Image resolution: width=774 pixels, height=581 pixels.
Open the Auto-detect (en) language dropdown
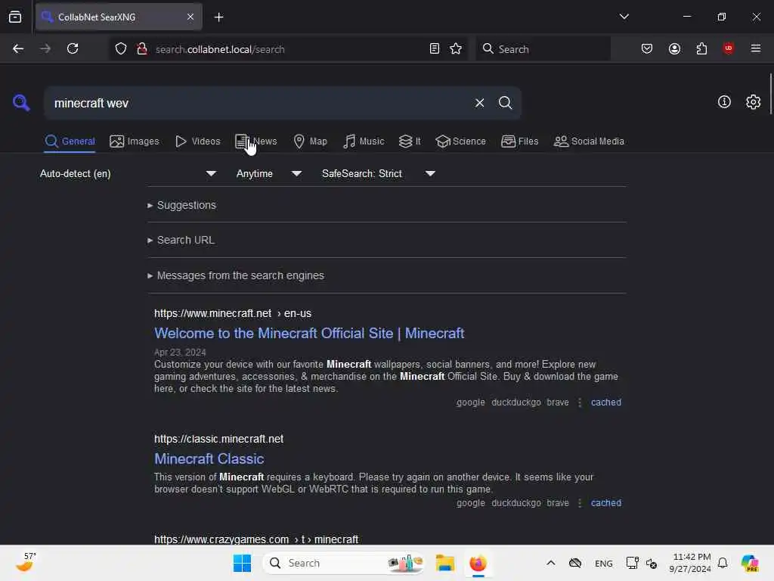coord(128,173)
